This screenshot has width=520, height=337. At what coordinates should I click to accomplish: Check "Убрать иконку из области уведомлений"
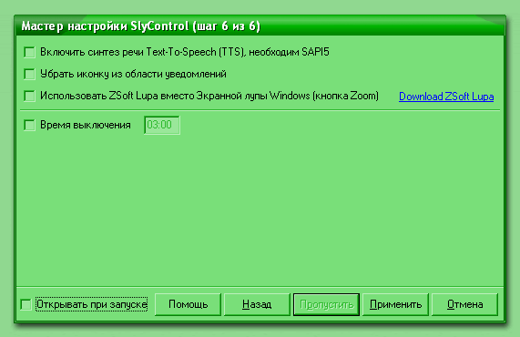point(29,74)
